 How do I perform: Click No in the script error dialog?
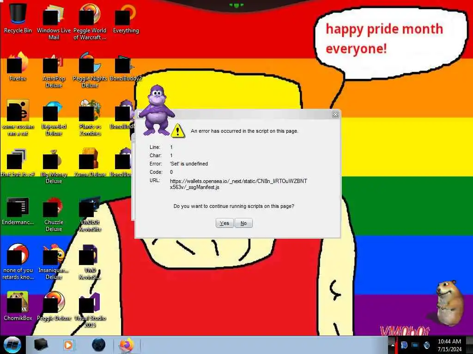coord(243,223)
